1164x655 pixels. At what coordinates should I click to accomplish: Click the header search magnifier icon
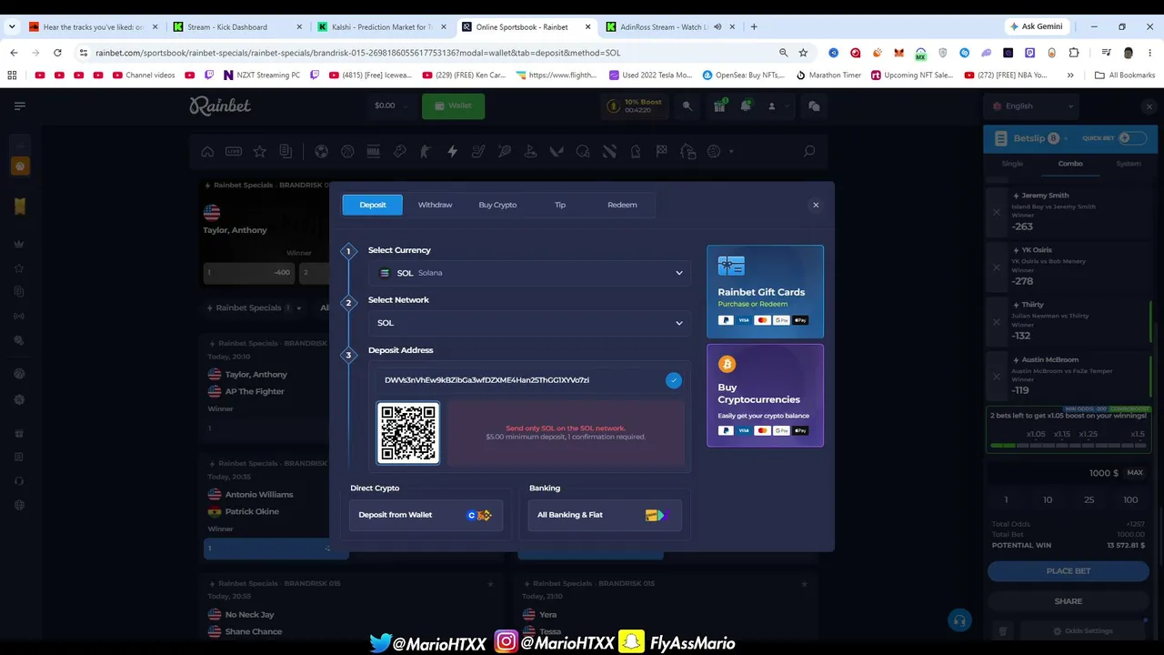point(687,106)
